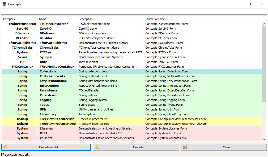Click the FMXContainer category cell
This screenshot has height=157, width=268.
[x=22, y=67]
